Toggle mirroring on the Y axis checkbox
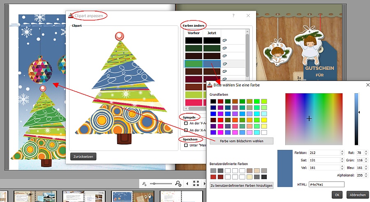Screen dimensions: 370x202 click(186, 123)
